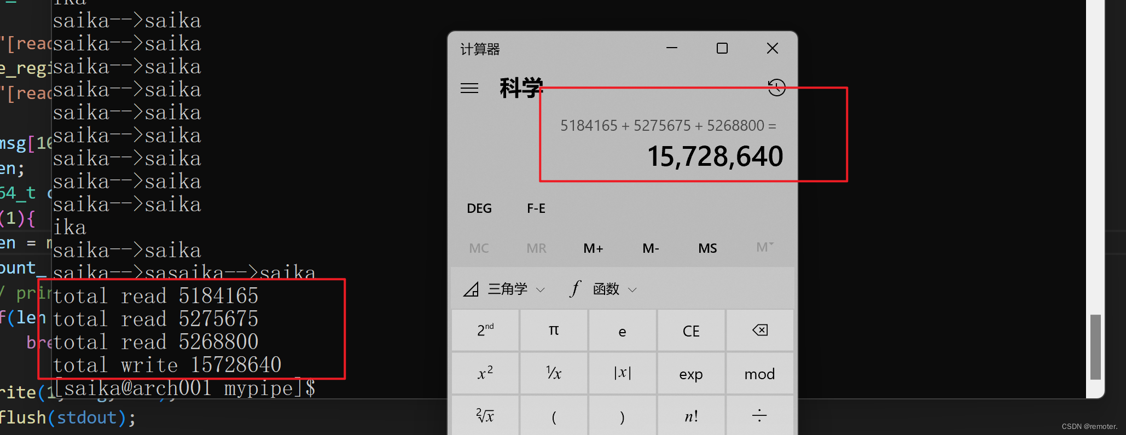Viewport: 1126px width, 435px height.
Task: Insert right parenthesis
Action: click(622, 416)
